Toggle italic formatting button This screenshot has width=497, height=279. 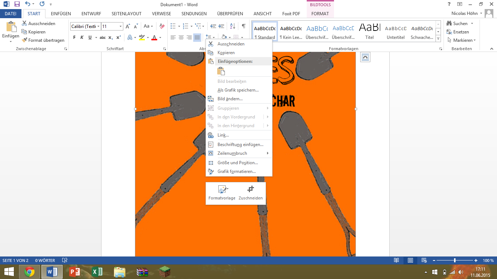tap(82, 37)
